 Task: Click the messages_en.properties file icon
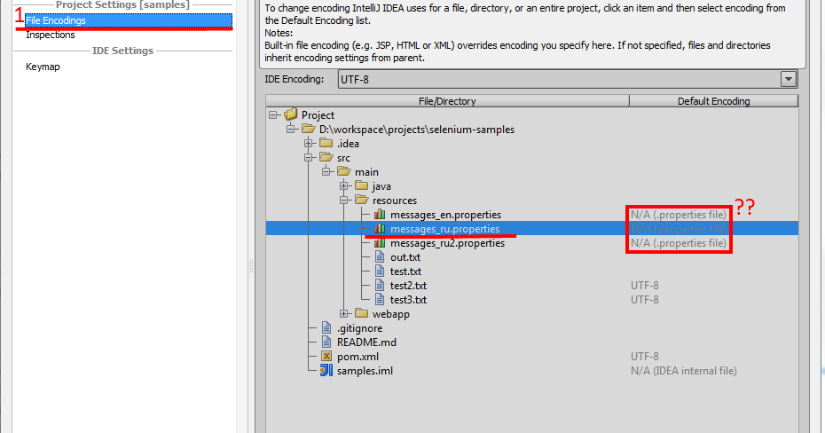380,214
